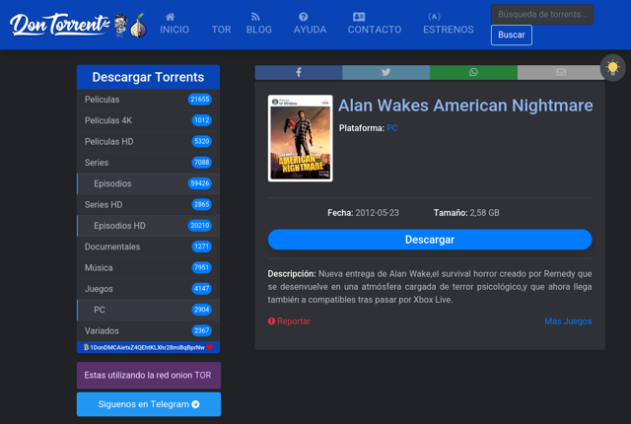Click the Buscar button
631x424 pixels.
pos(512,35)
